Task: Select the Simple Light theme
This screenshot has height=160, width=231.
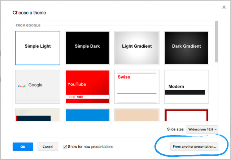Action: tap(38, 48)
